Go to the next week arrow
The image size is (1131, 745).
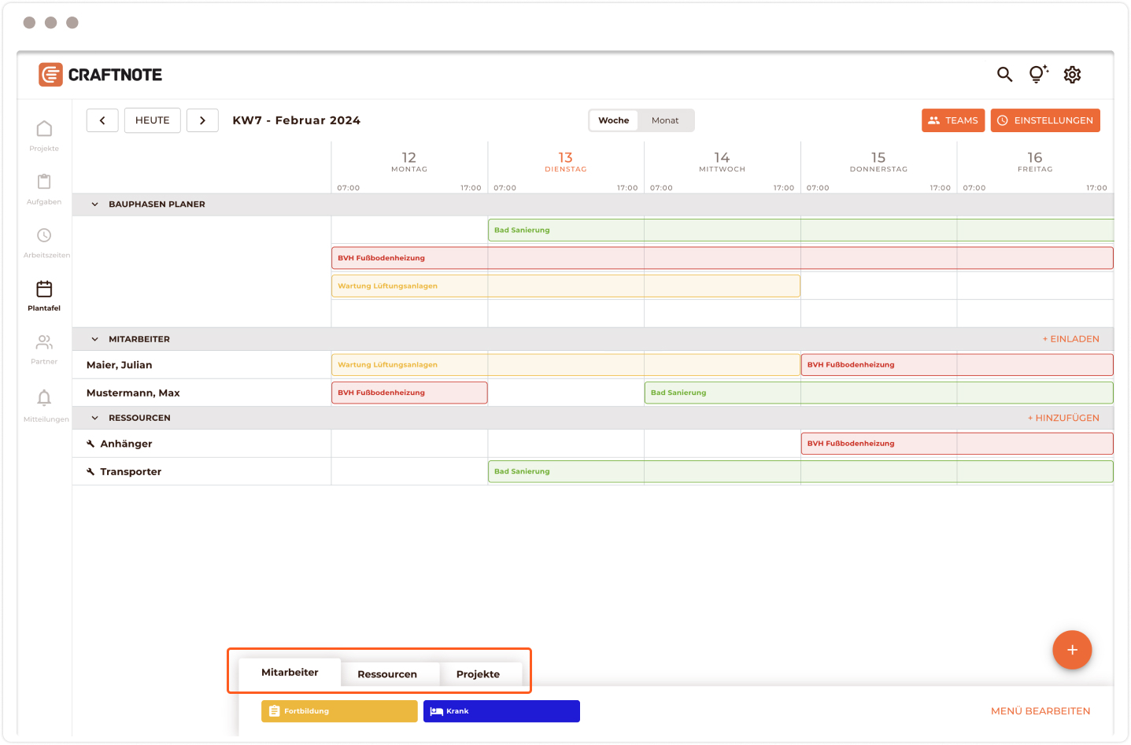(x=202, y=120)
